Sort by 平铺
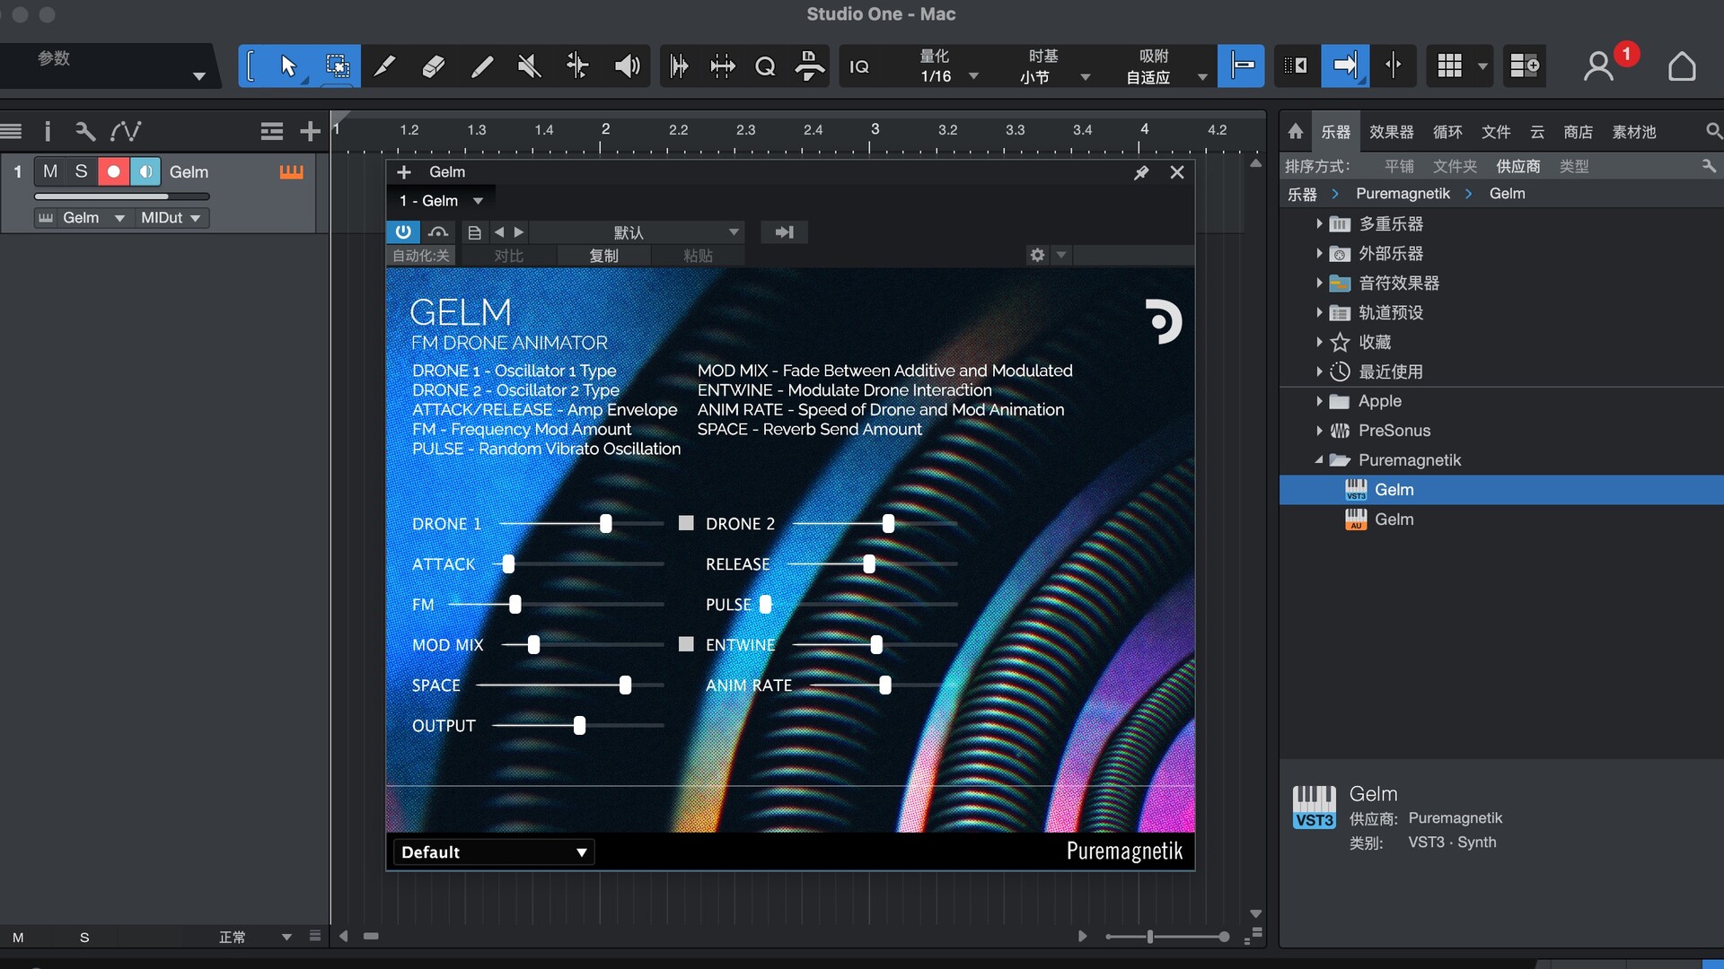This screenshot has height=969, width=1724. pyautogui.click(x=1399, y=166)
